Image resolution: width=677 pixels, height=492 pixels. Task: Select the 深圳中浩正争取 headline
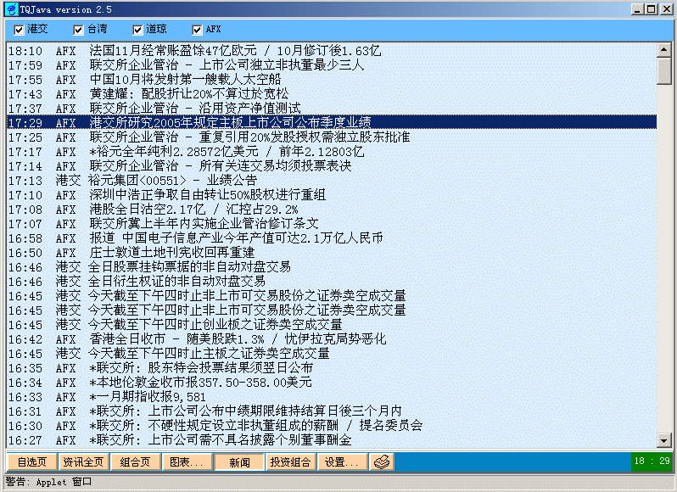(332, 195)
